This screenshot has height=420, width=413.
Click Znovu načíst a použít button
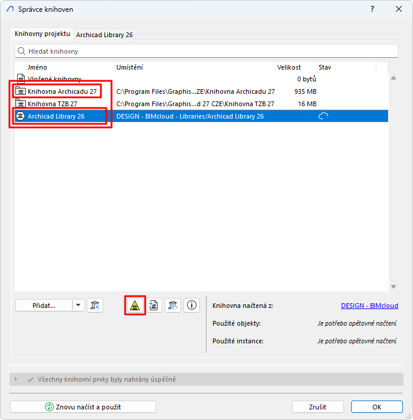tap(83, 407)
